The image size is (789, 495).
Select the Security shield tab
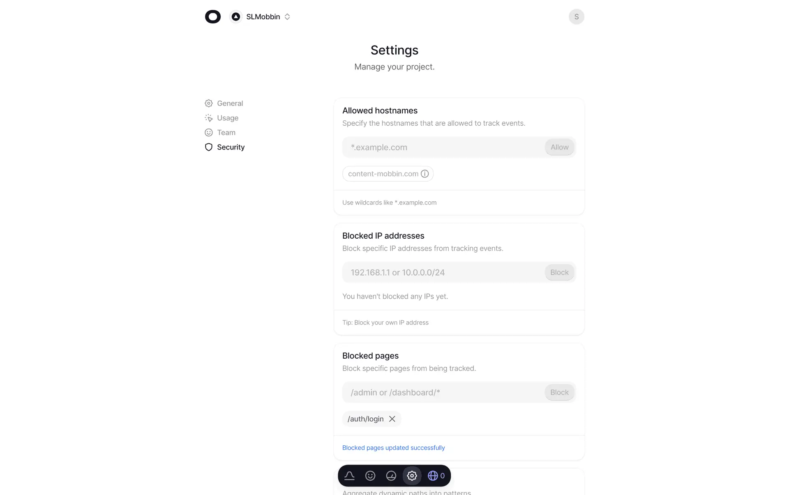(224, 147)
